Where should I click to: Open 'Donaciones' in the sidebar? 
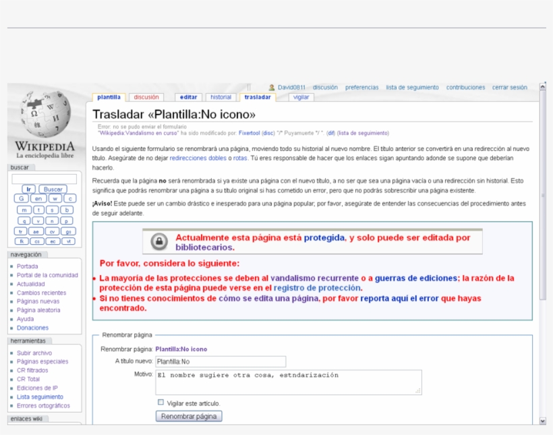tap(32, 328)
